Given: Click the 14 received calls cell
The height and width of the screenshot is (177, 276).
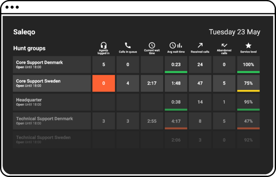Looking at the screenshot, I should click(200, 102).
